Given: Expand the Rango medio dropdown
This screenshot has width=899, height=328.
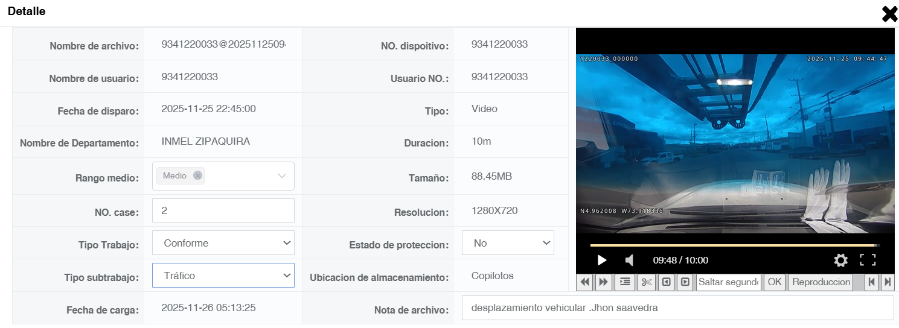Looking at the screenshot, I should 281,176.
